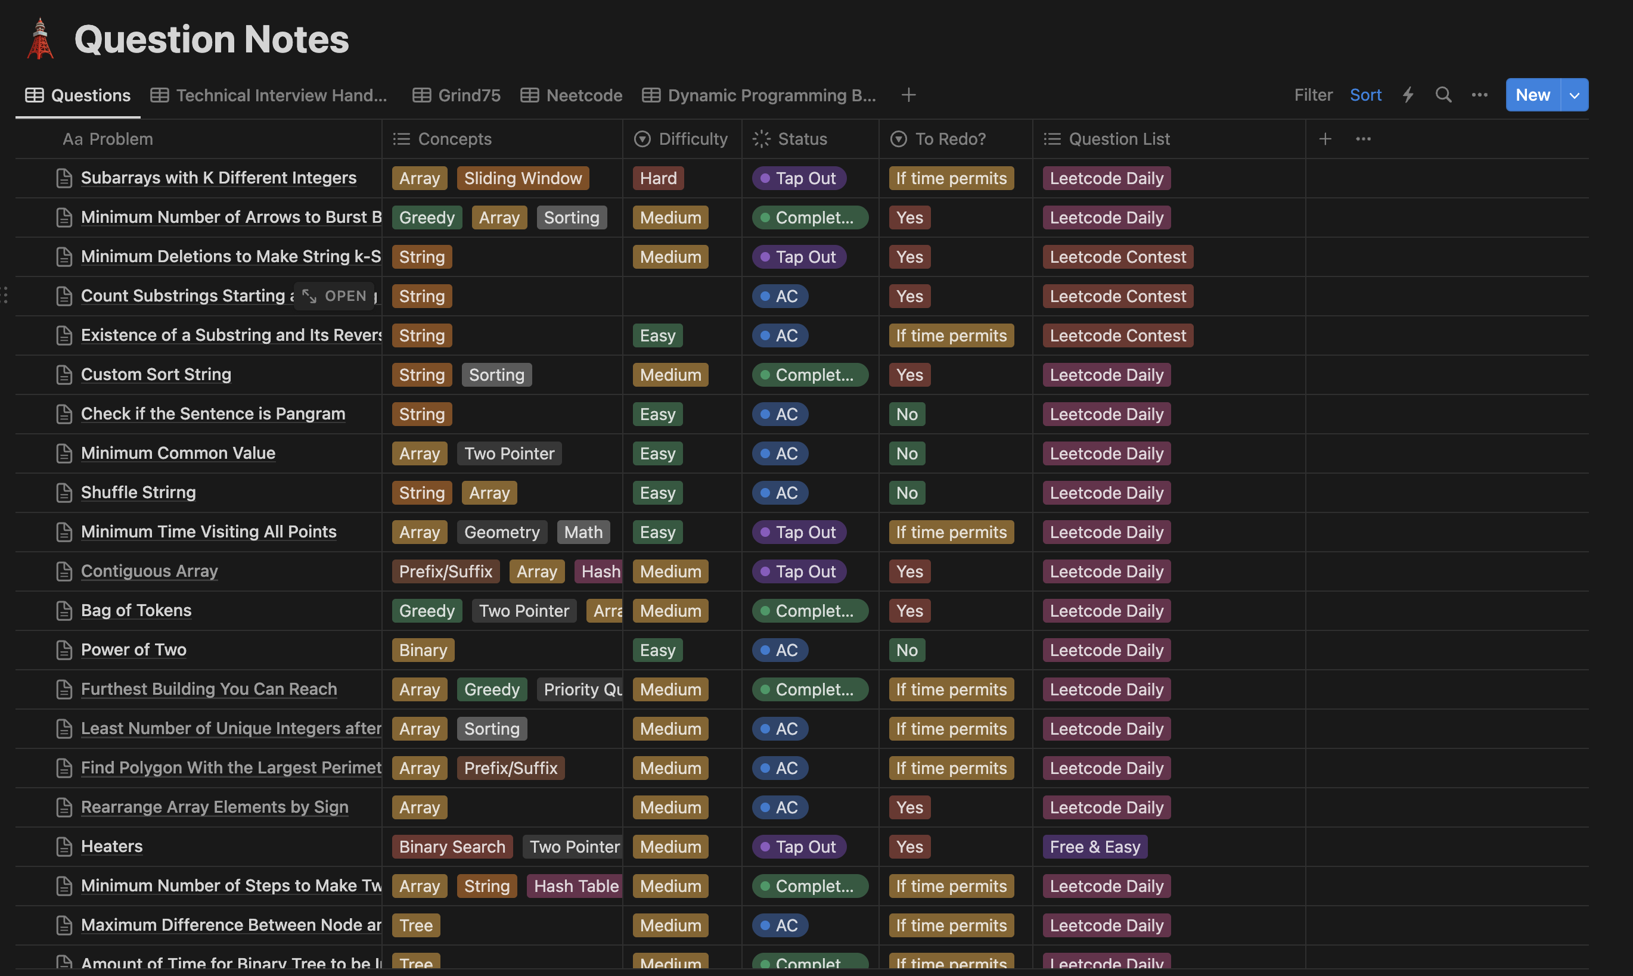Screen dimensions: 1633x976
Task: Click drag handle beside Count Substrings row
Action: [5, 294]
